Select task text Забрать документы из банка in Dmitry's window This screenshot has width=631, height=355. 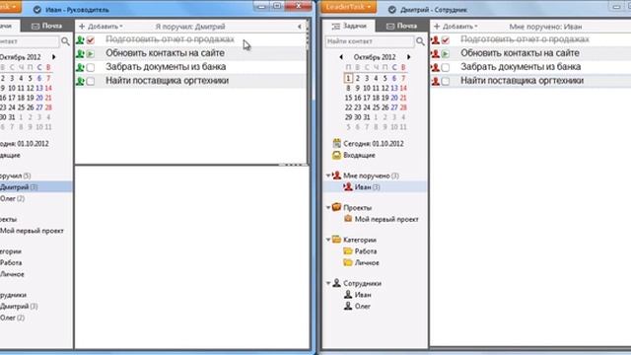click(x=521, y=67)
